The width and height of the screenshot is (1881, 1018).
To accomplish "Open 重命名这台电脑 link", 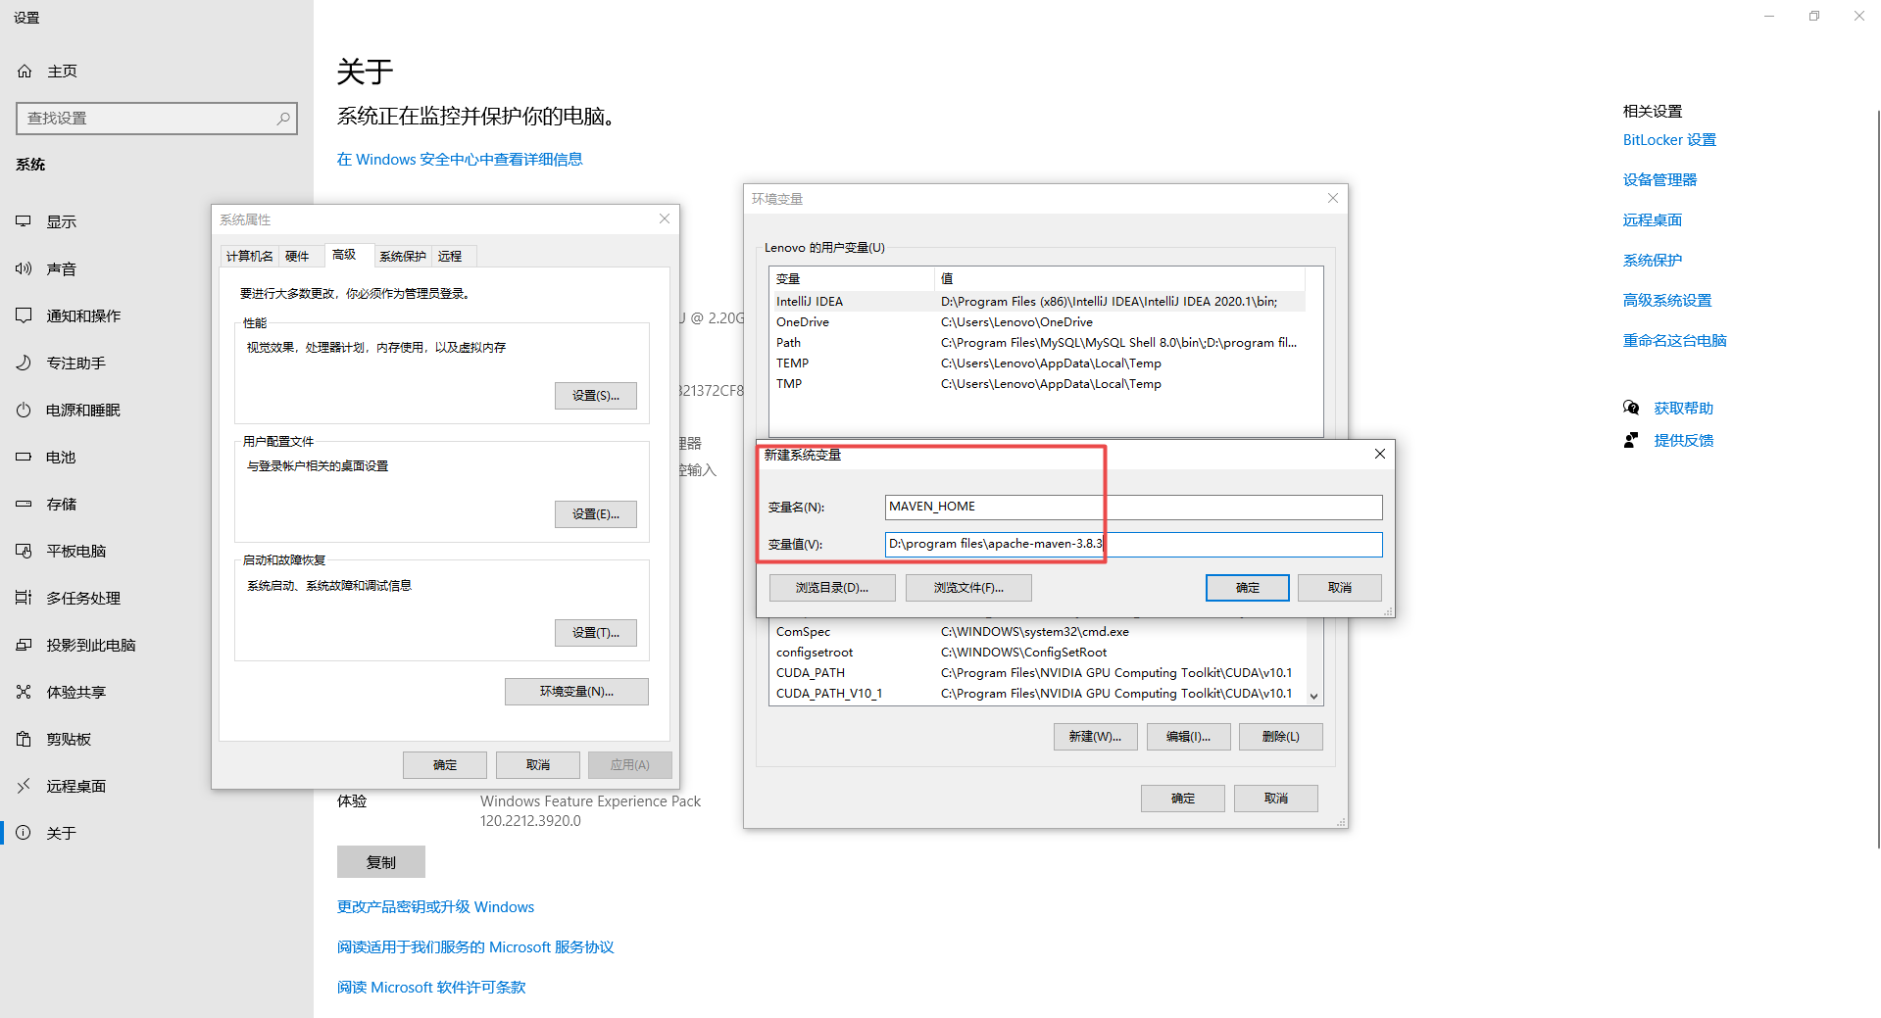I will pos(1674,341).
